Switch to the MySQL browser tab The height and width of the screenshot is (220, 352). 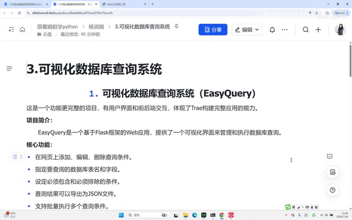click(122, 4)
